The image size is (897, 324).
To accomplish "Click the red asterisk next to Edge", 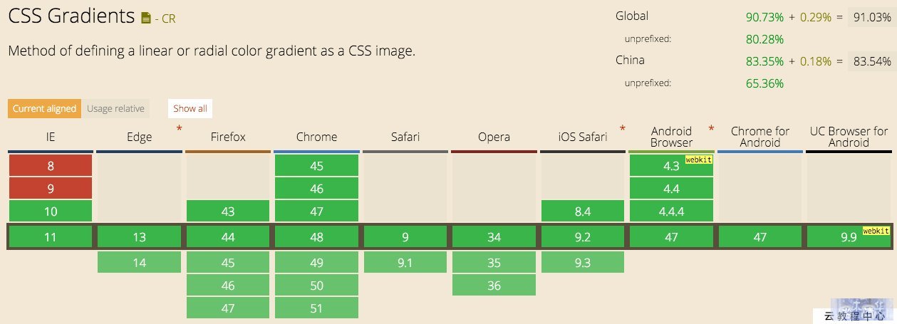I will coord(179,129).
